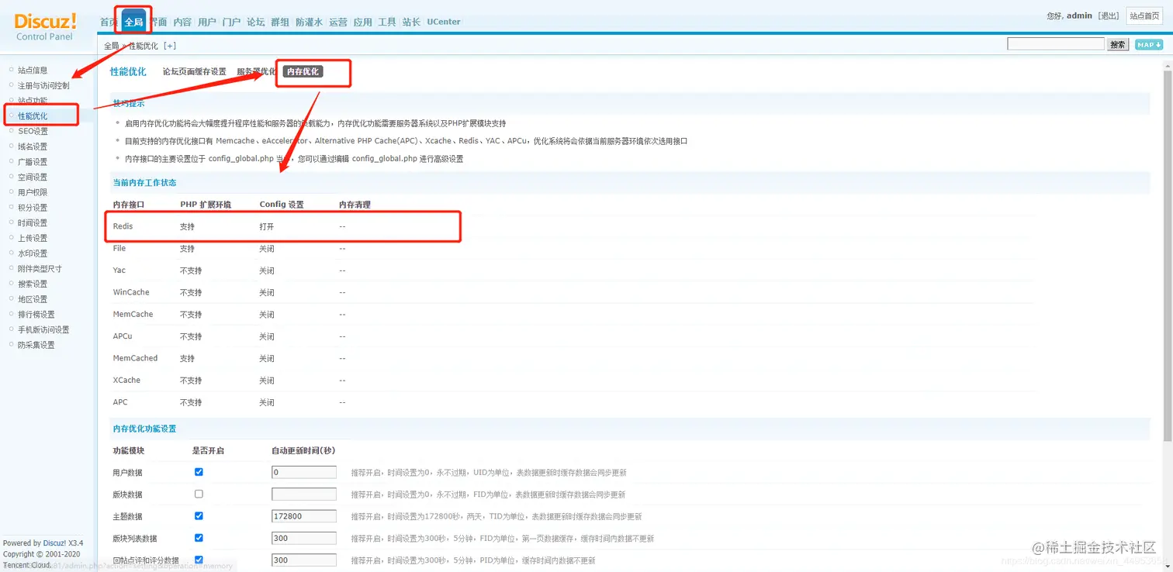
Task: Focus the search text box at top right
Action: click(1055, 44)
